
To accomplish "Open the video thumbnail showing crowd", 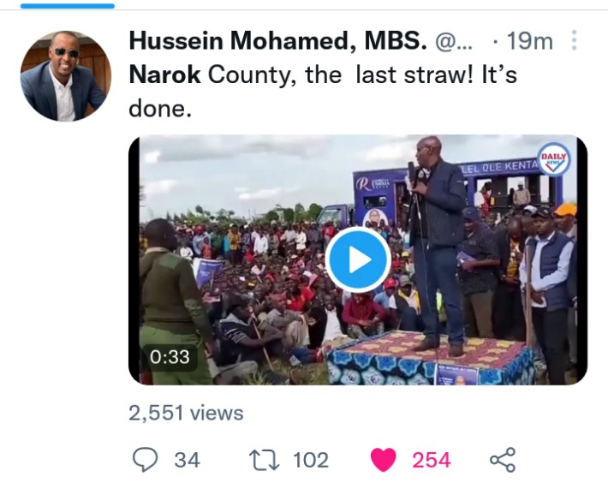I will (x=358, y=259).
